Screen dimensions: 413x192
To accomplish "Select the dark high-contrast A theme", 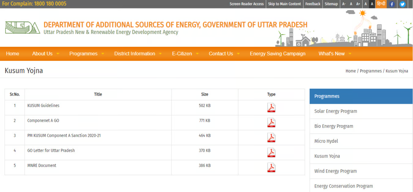I will (x=372, y=4).
